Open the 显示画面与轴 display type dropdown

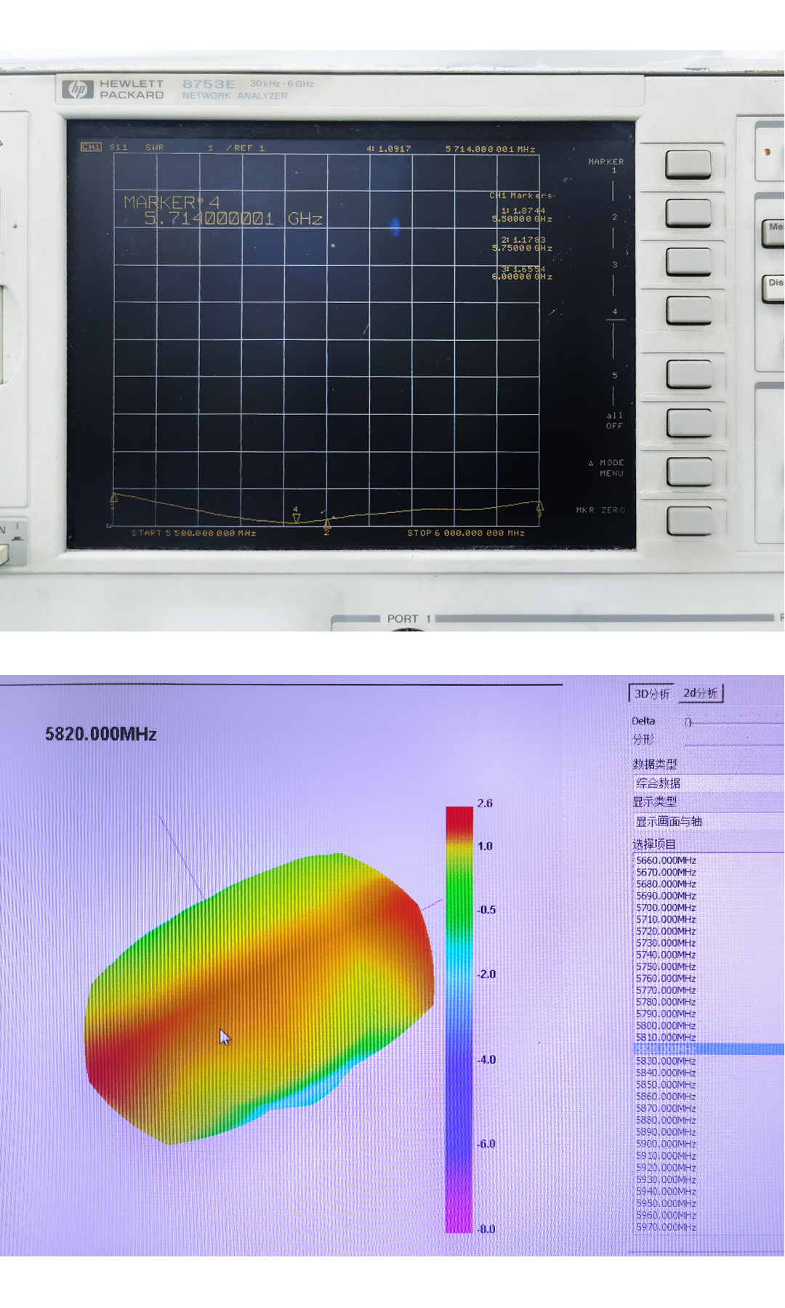click(x=709, y=821)
